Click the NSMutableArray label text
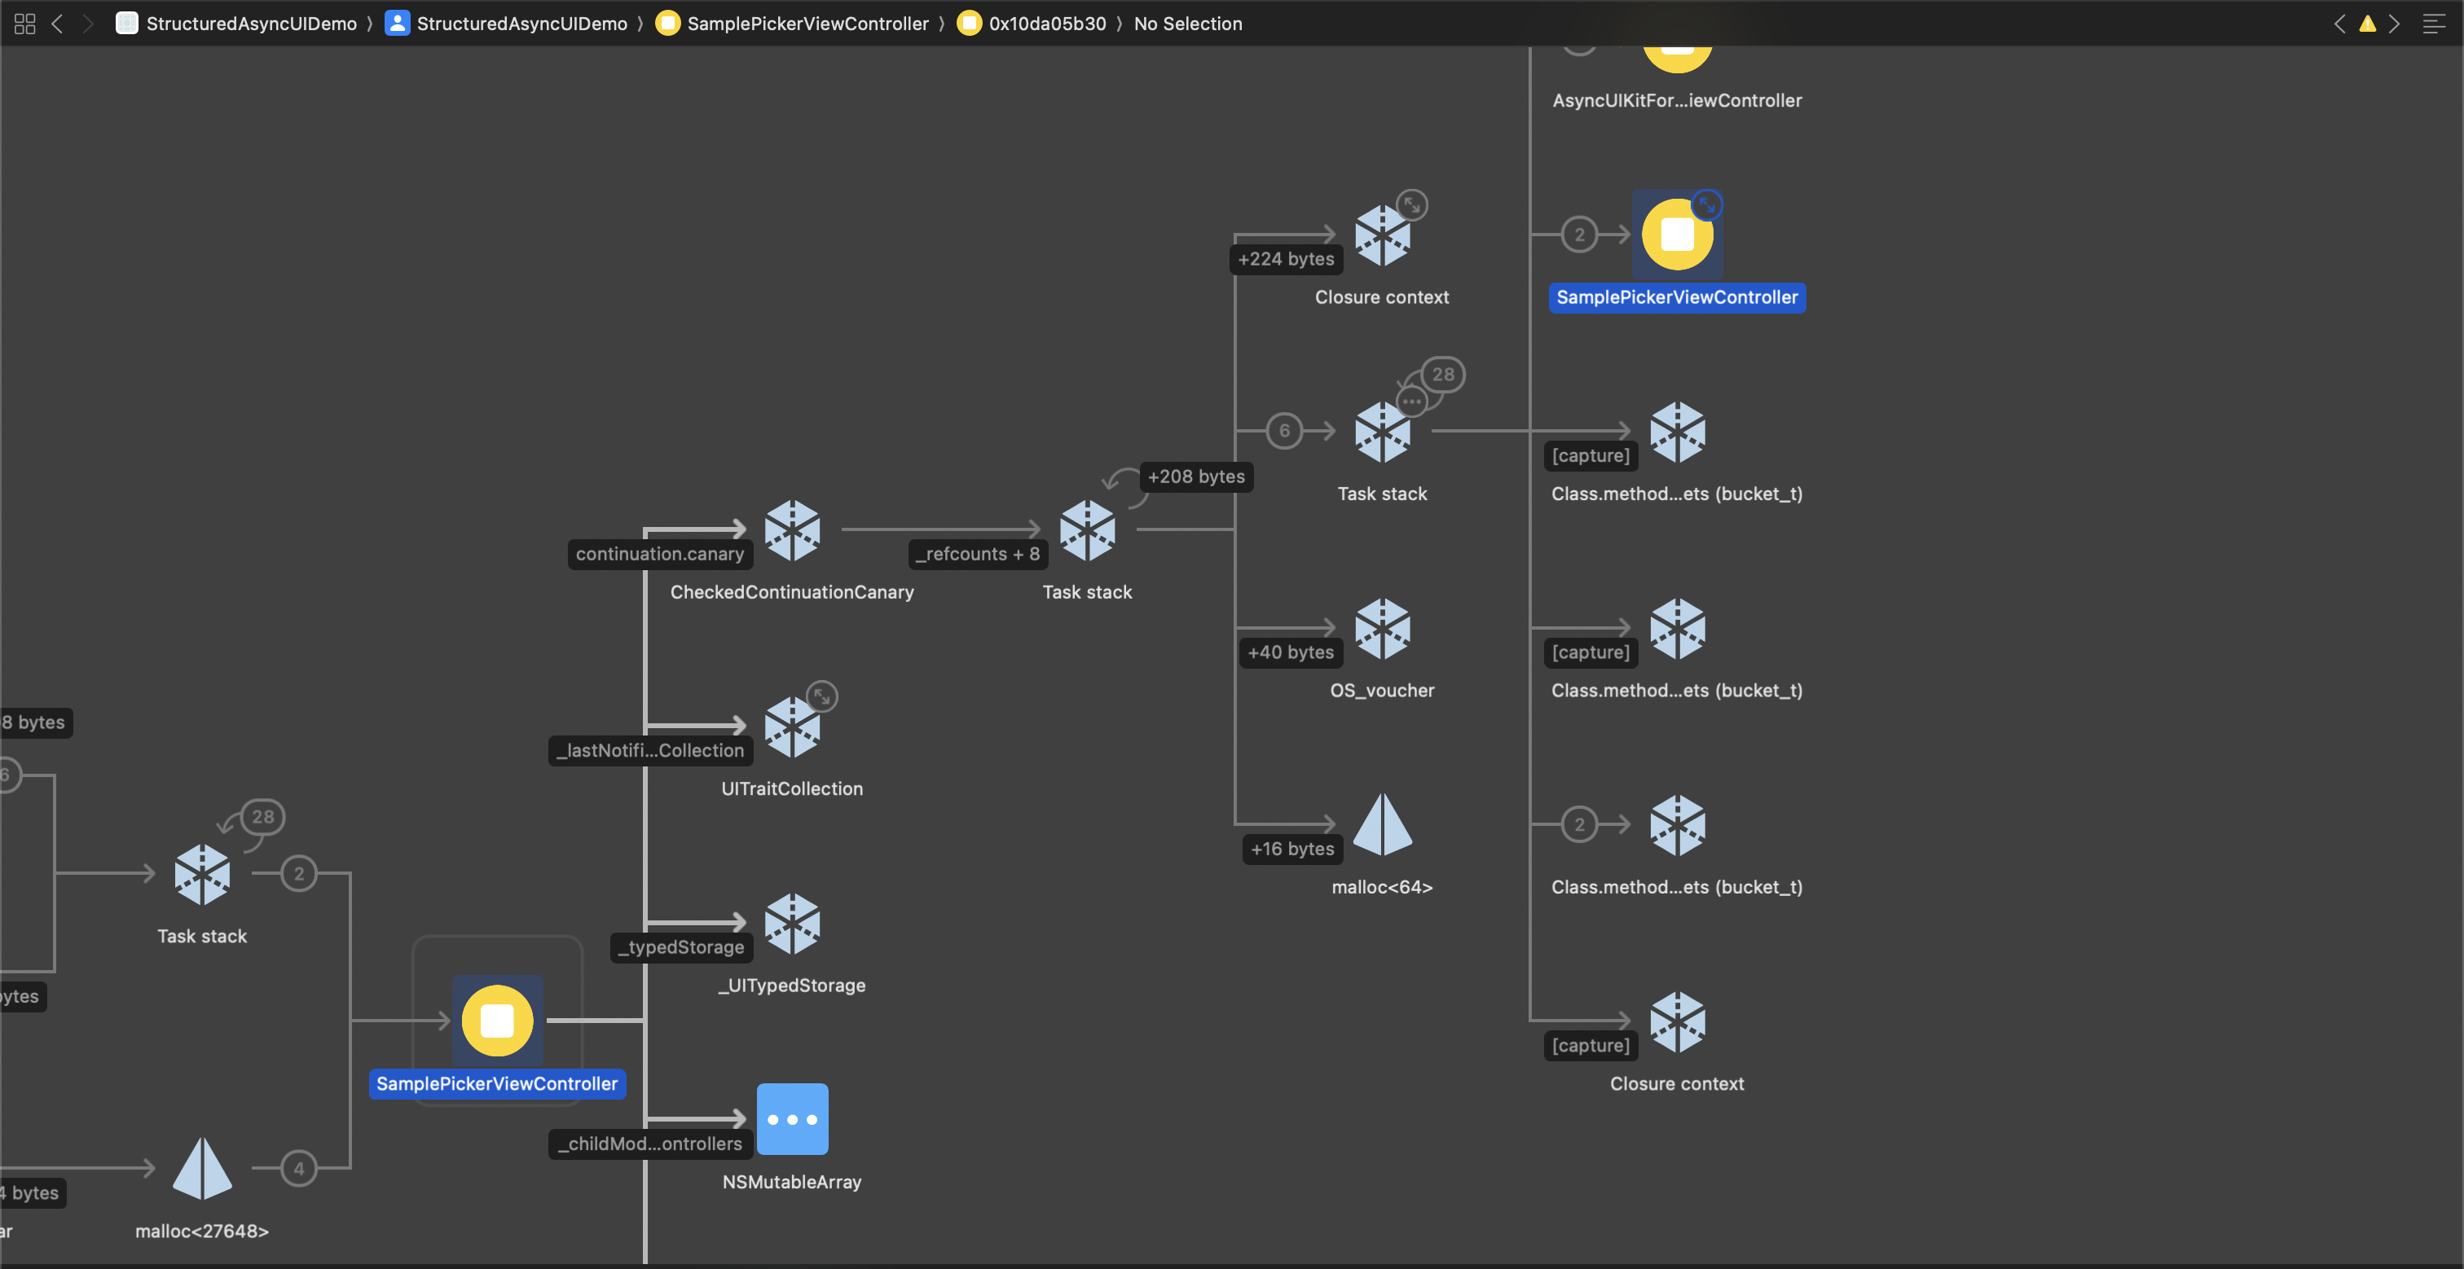Viewport: 2464px width, 1269px height. (x=792, y=1182)
